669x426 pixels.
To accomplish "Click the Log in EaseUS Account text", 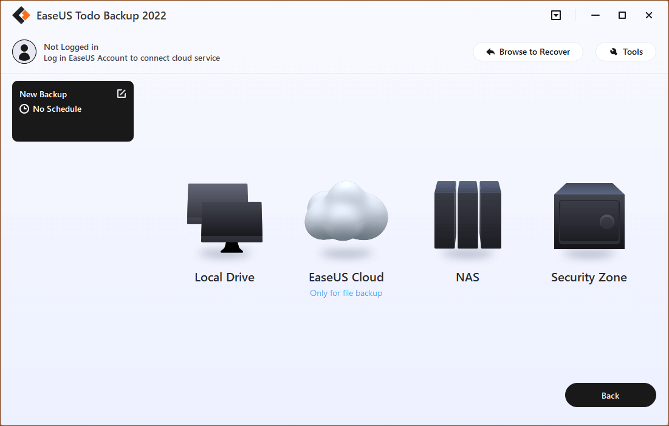I will [132, 58].
